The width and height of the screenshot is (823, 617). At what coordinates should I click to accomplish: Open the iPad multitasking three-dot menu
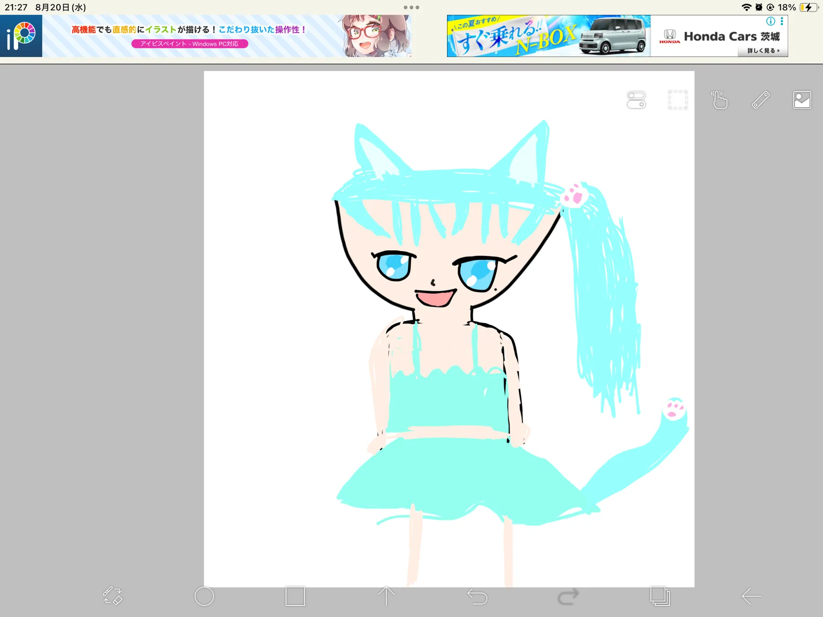tap(411, 7)
